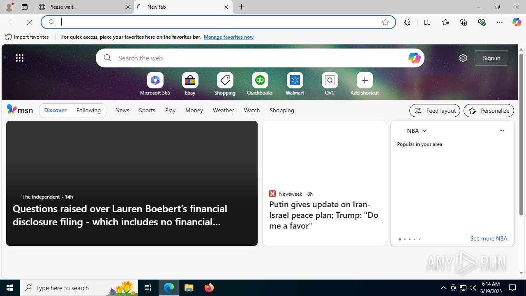Open Settings and more menu

click(x=500, y=22)
